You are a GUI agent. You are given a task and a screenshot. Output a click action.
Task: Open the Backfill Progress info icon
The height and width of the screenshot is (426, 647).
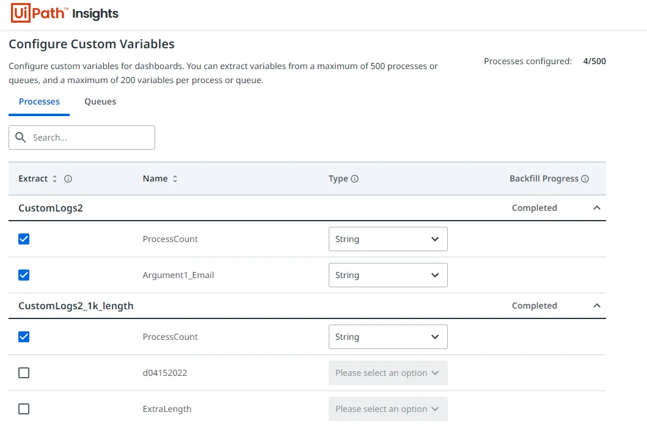(x=585, y=178)
